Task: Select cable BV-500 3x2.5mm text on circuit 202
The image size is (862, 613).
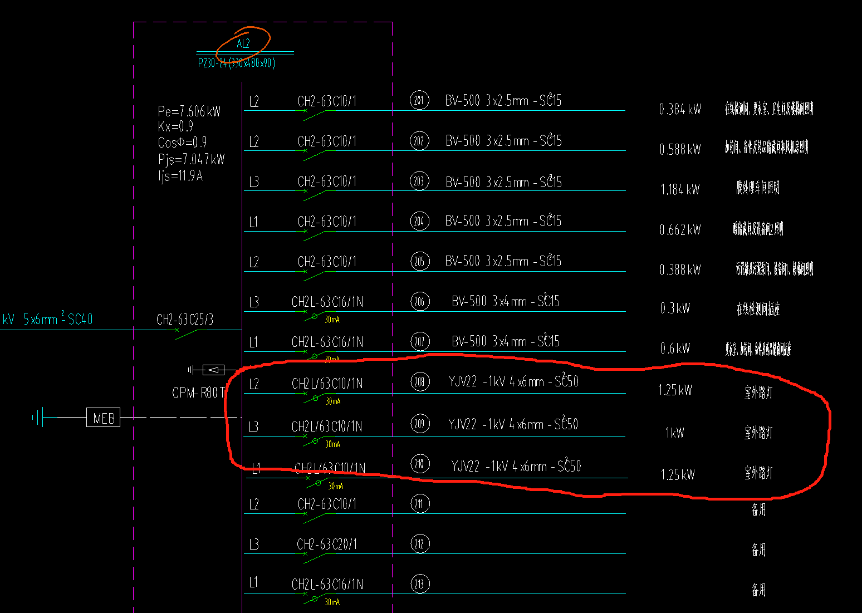Action: click(503, 141)
